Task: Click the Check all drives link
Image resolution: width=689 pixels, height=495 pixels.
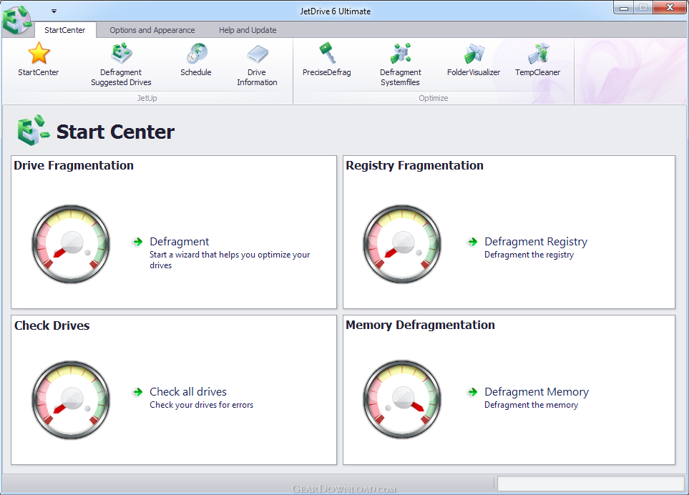Action: point(188,392)
